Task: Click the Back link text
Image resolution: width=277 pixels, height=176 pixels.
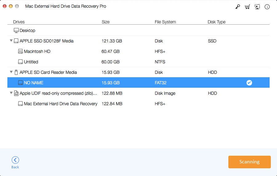Action: coord(15,167)
